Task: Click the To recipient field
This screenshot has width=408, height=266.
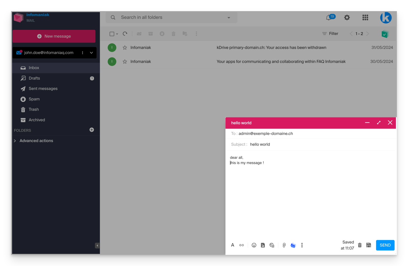Action: click(311, 134)
